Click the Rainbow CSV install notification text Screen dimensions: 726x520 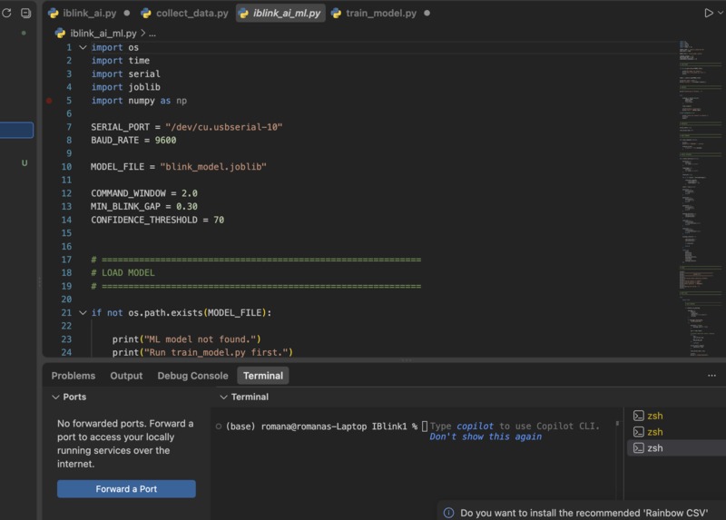[584, 513]
